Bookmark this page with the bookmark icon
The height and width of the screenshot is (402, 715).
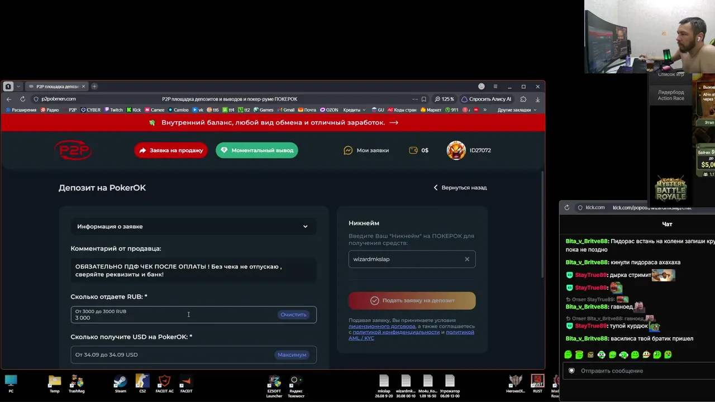[x=424, y=99]
